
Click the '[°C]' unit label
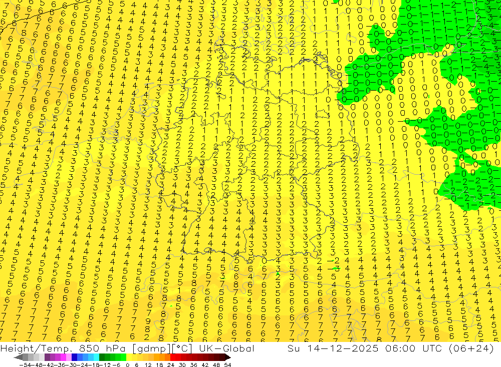(182, 348)
